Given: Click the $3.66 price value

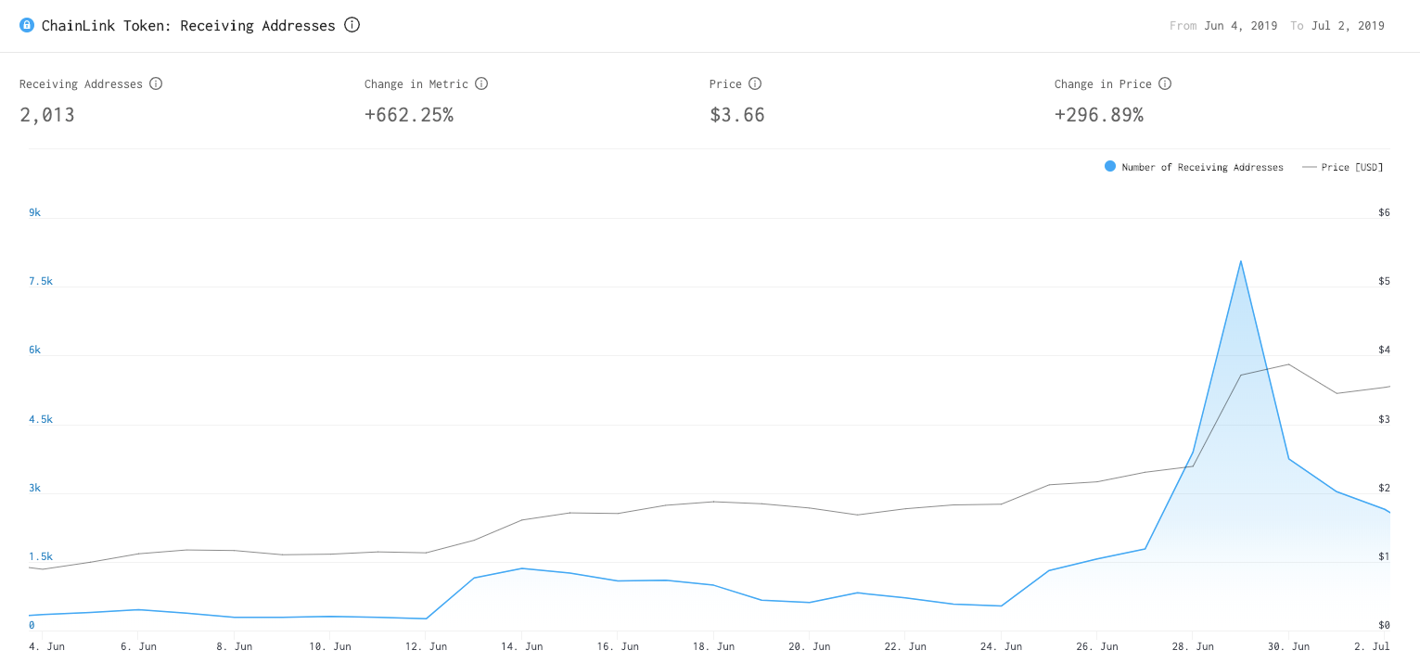Looking at the screenshot, I should coord(737,115).
